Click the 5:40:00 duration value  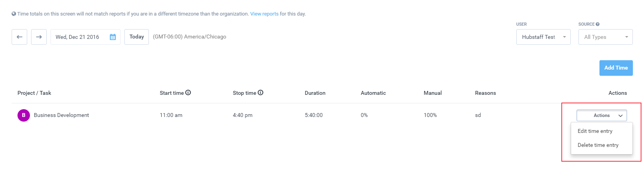tap(314, 115)
